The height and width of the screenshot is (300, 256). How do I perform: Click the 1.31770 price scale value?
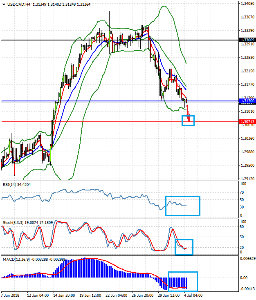pos(247,84)
